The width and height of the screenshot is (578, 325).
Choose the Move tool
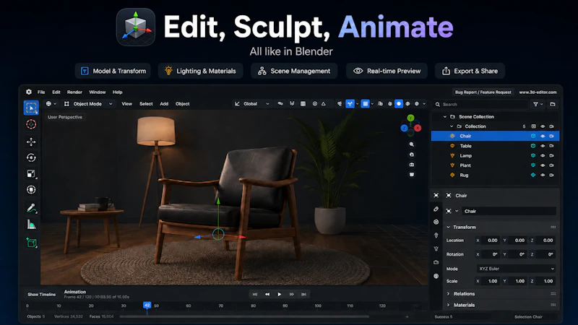click(31, 142)
